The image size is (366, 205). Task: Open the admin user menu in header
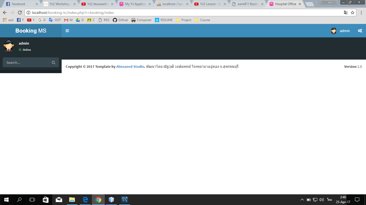(x=340, y=31)
